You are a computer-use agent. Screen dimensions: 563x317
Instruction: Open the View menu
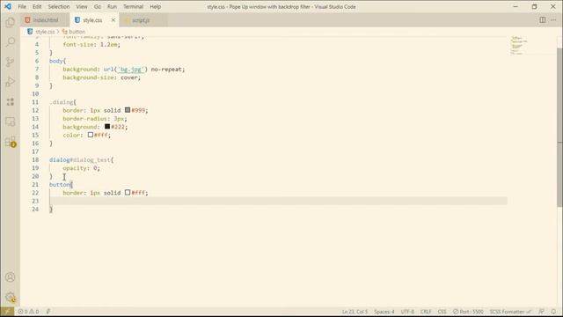pos(82,6)
